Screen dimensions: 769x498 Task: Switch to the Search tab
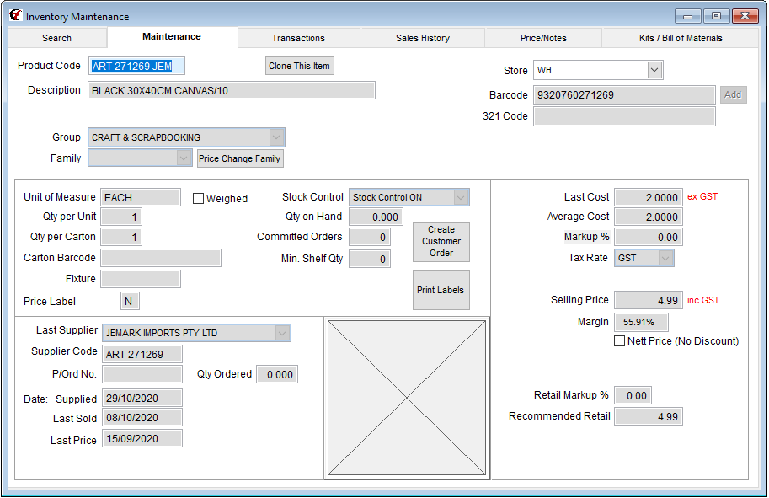click(x=57, y=38)
